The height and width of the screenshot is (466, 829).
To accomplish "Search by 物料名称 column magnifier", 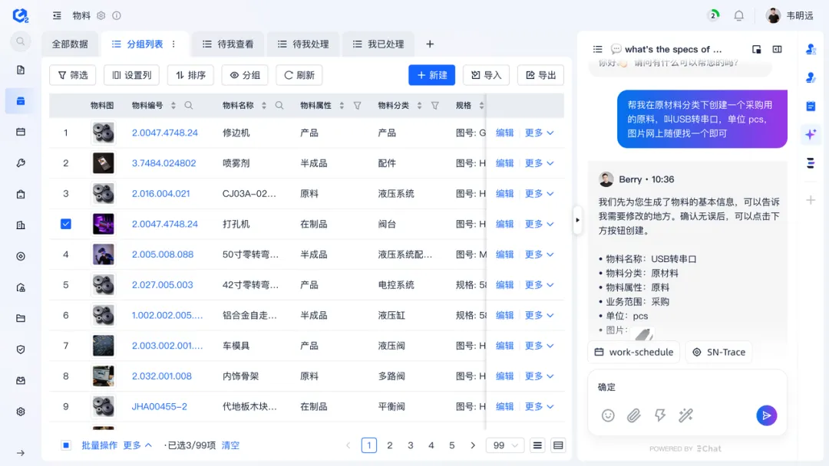I will click(279, 106).
